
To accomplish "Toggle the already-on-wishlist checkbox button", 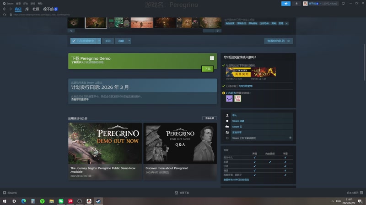I will click(84, 41).
